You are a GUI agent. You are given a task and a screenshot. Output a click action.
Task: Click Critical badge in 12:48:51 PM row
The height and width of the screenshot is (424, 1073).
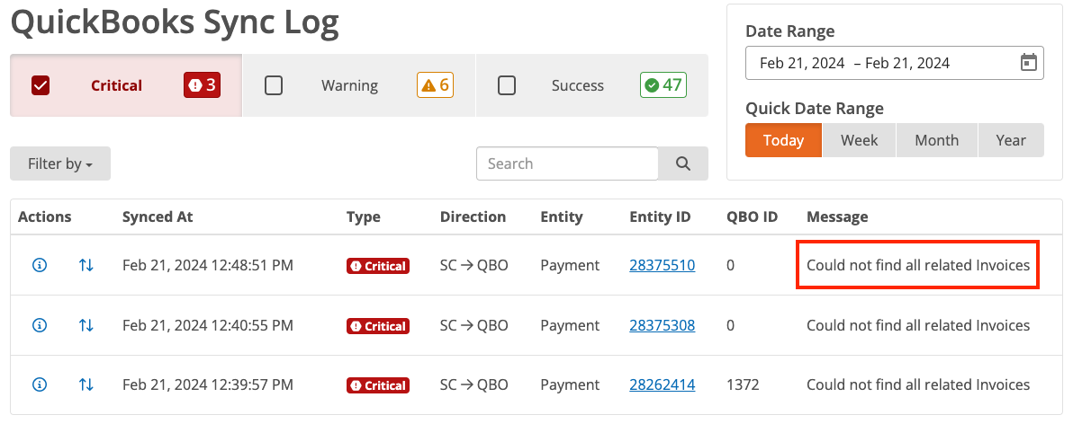378,266
